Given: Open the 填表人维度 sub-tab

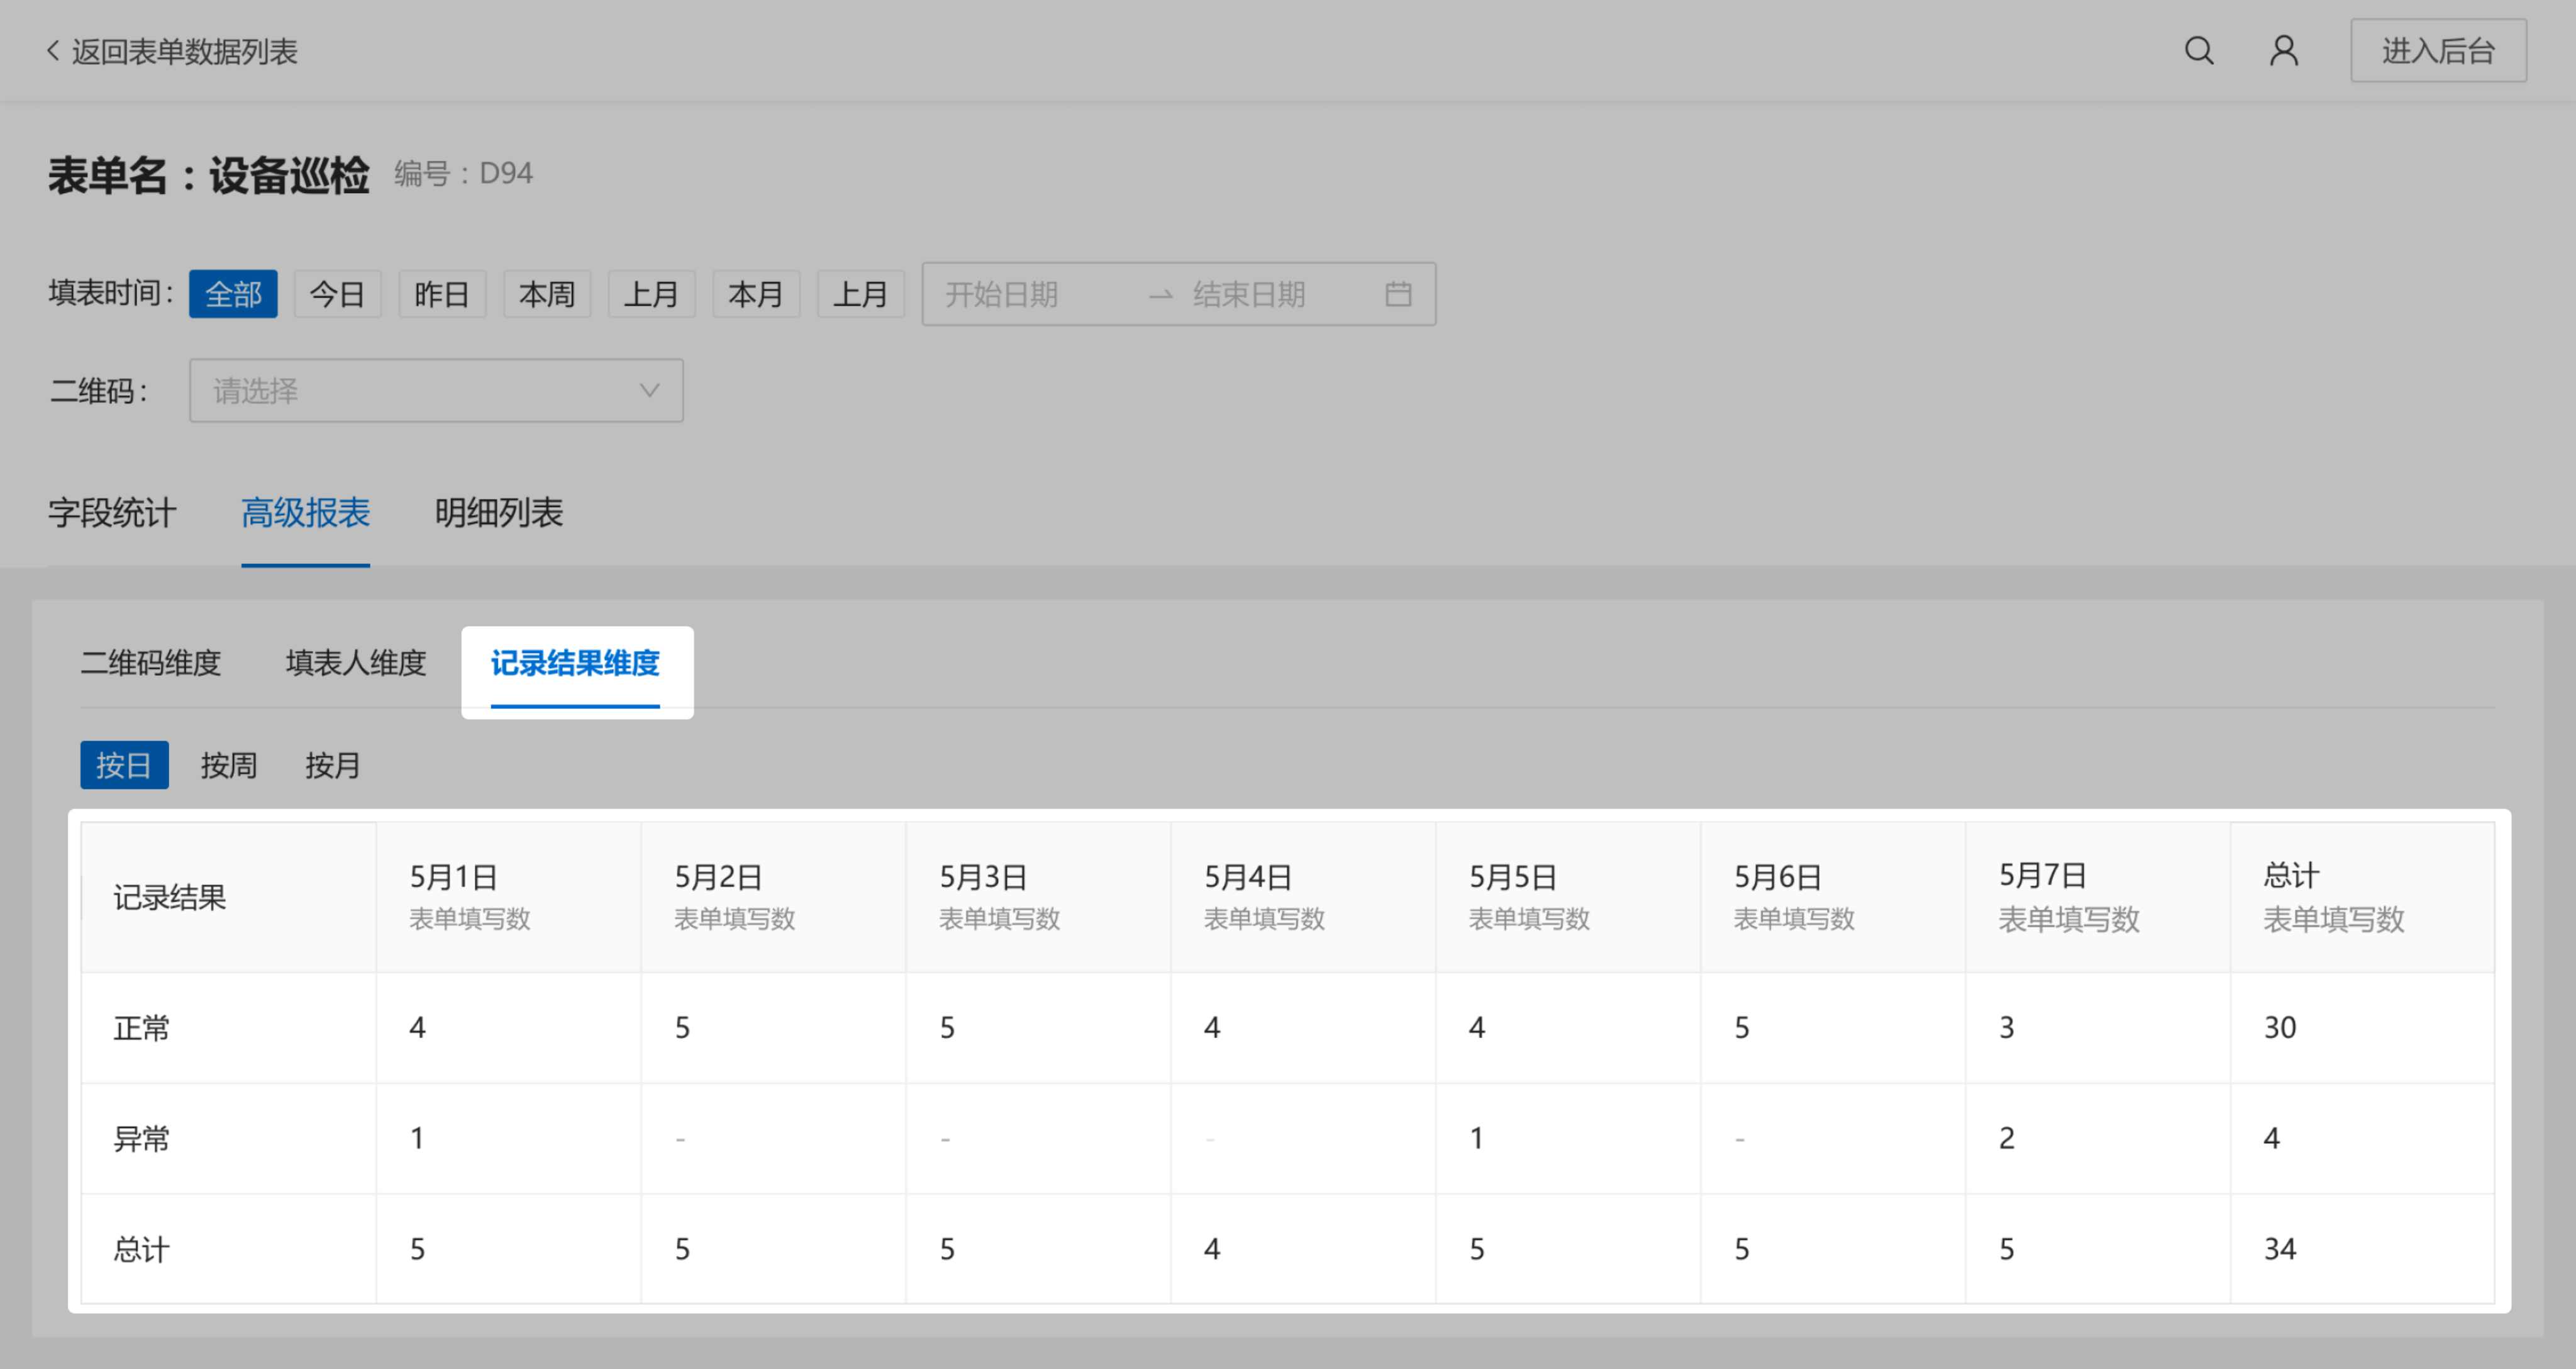Looking at the screenshot, I should tap(356, 662).
